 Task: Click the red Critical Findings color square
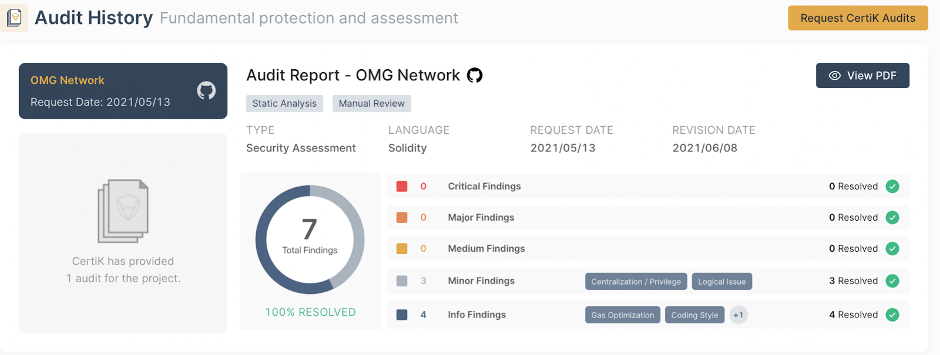402,187
